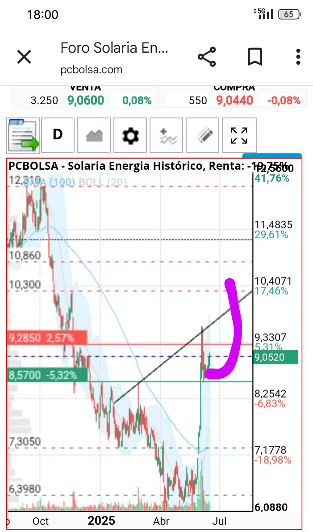Select the BOLL (20) indicator label
The height and width of the screenshot is (532, 313).
(x=102, y=182)
